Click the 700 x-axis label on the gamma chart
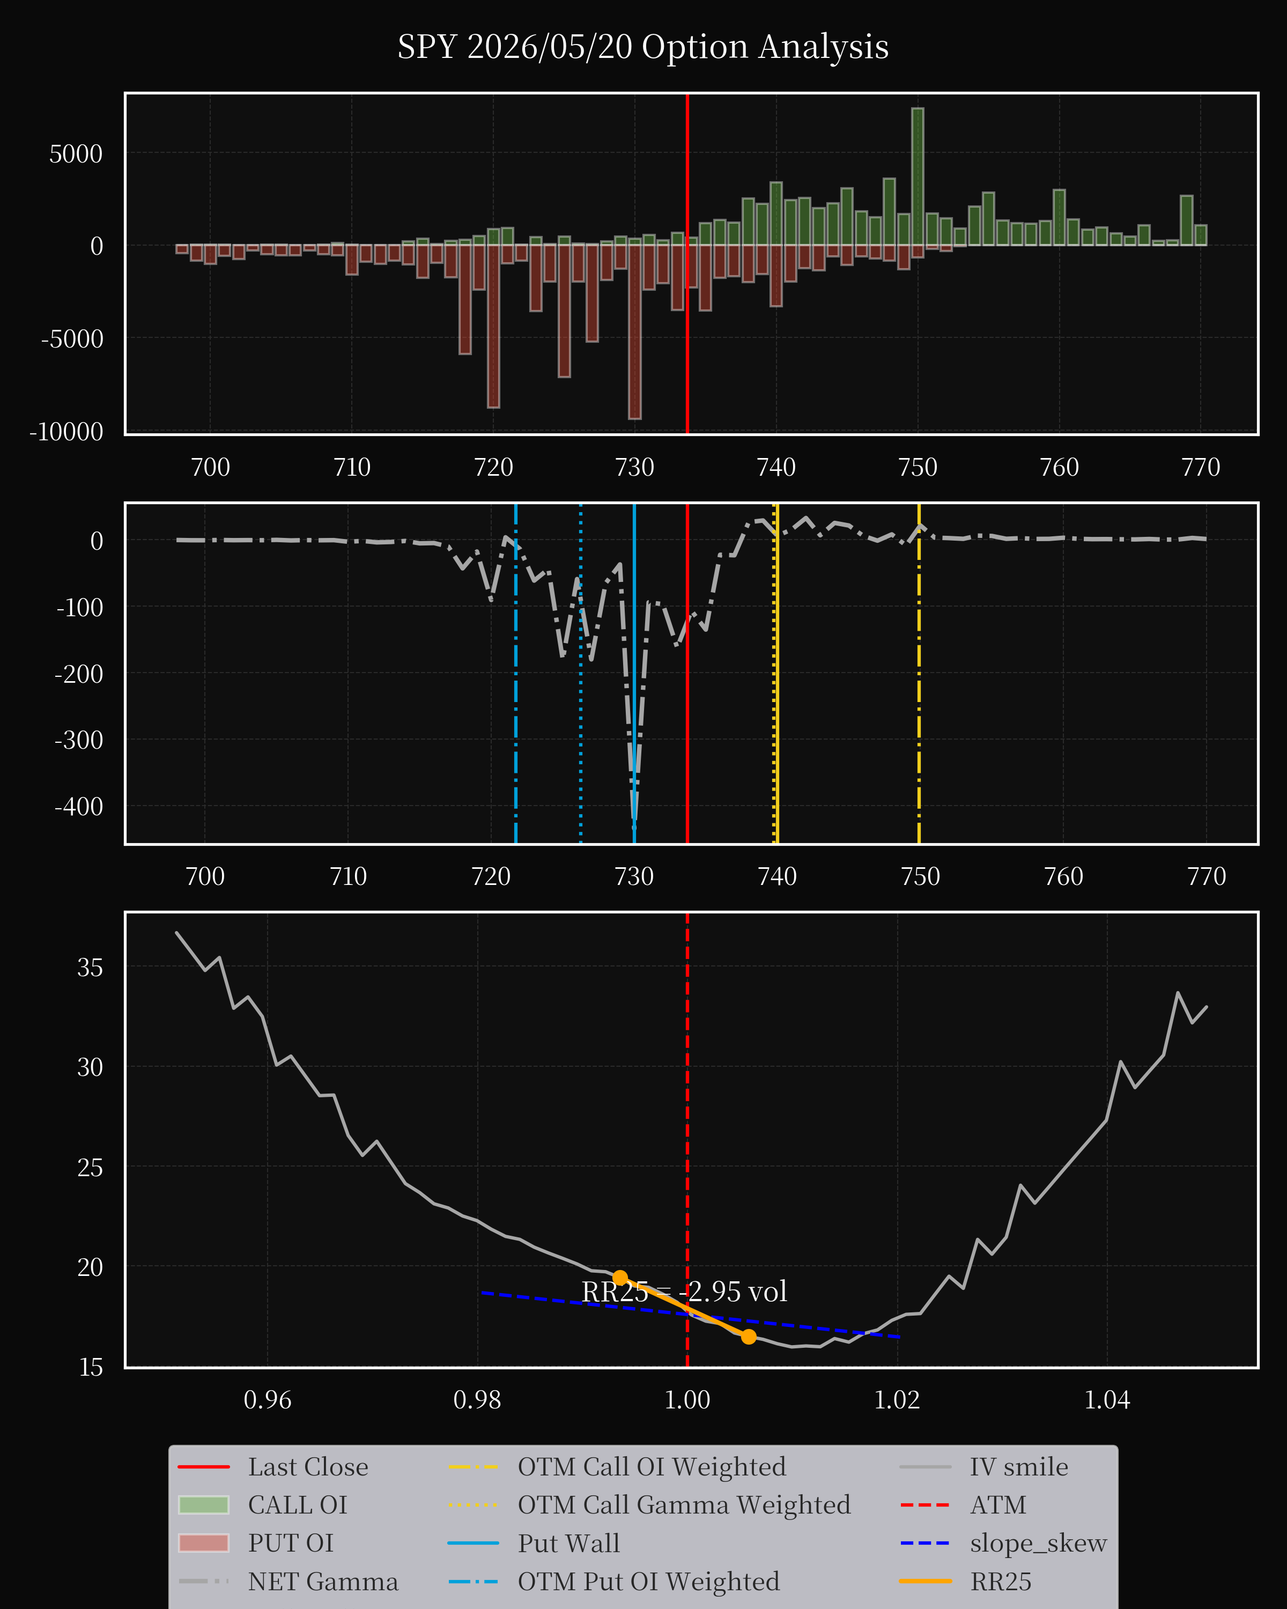The width and height of the screenshot is (1287, 1609). coord(205,876)
